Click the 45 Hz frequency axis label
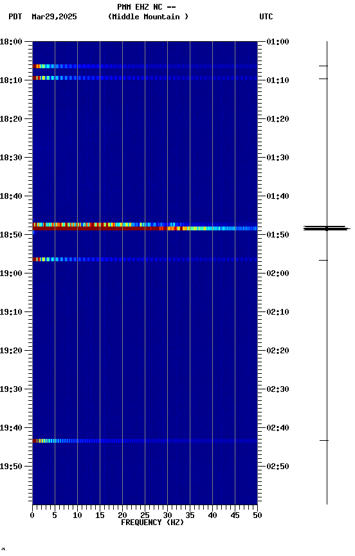Viewport: 355px width, 556px height. pyautogui.click(x=235, y=515)
